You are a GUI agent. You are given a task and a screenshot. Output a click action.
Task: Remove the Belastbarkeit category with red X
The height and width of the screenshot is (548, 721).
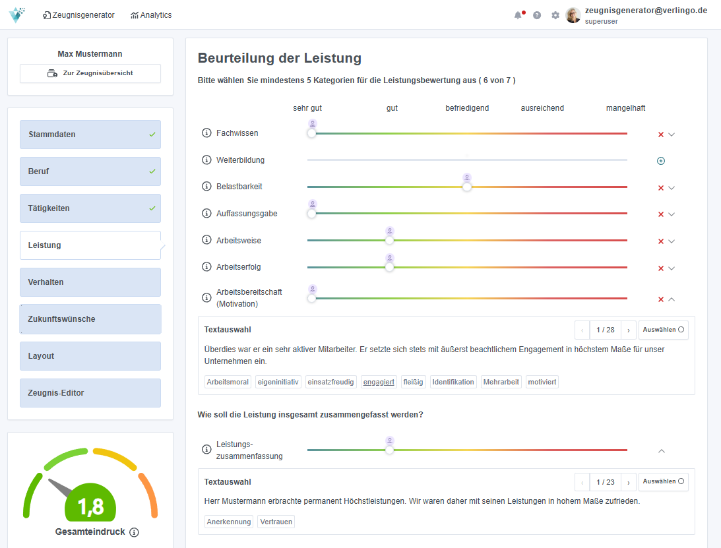[x=661, y=188]
